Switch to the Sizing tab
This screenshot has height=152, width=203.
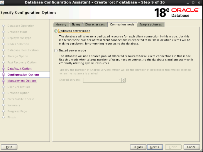76,25
